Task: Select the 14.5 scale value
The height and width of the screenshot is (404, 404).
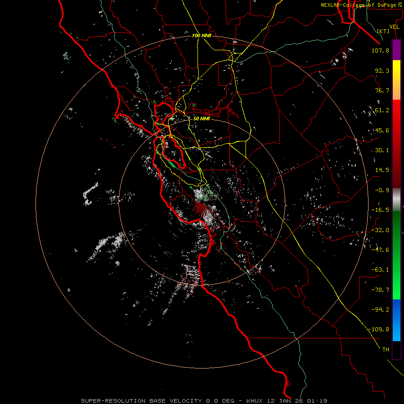Action: [382, 170]
